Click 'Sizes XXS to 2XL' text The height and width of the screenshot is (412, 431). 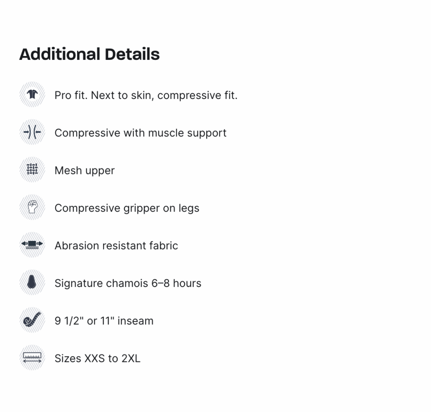click(x=98, y=358)
